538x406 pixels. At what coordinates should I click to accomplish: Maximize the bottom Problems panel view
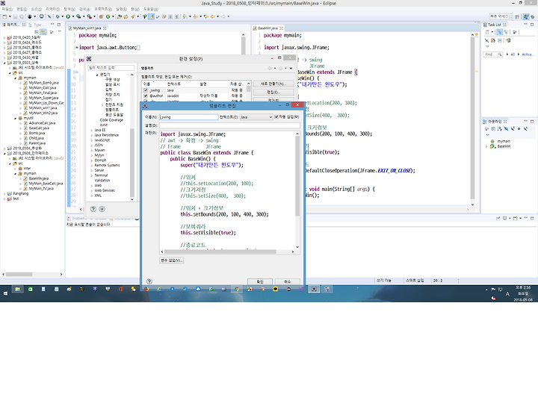[532, 218]
